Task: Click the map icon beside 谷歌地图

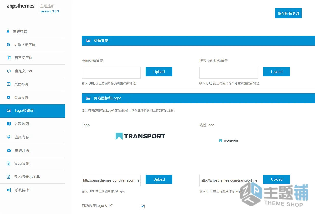Action: (9, 124)
